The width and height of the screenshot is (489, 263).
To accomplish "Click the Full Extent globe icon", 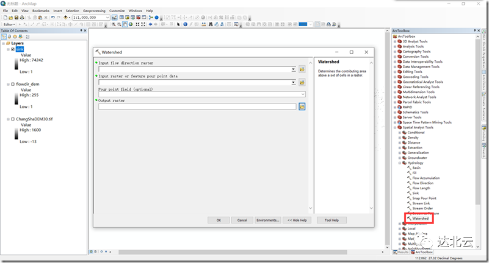I will coord(131,24).
